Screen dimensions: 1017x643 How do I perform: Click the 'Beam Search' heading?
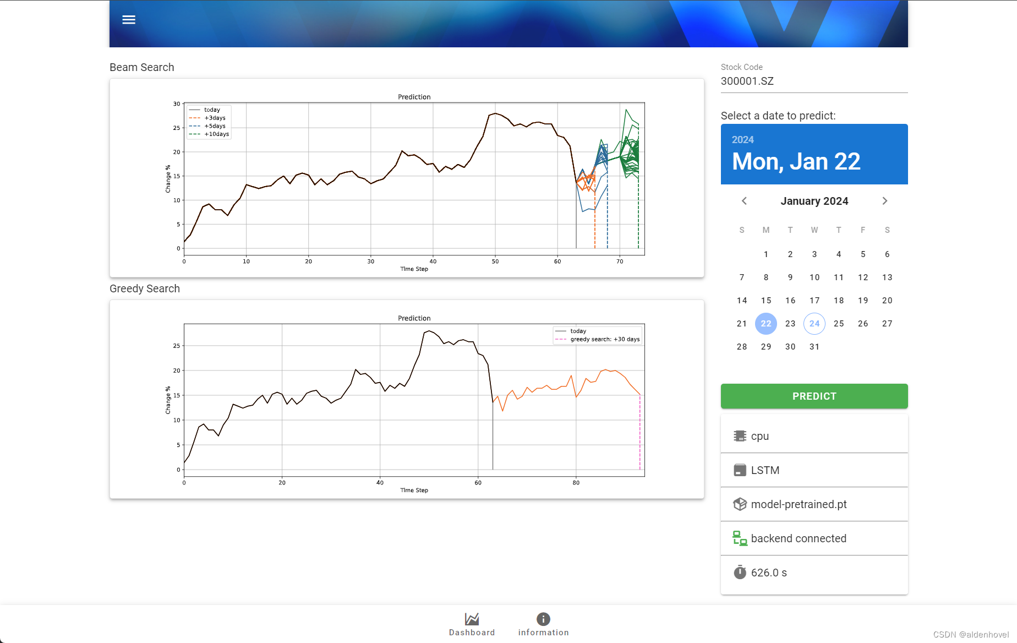coord(141,67)
